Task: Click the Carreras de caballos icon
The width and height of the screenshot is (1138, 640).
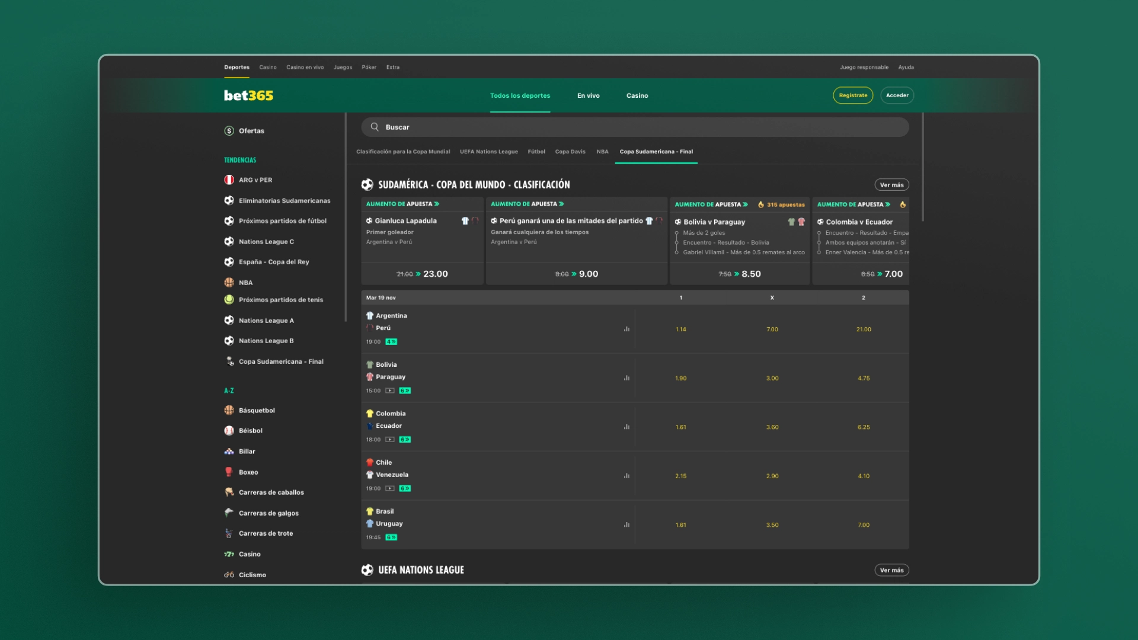Action: click(229, 492)
